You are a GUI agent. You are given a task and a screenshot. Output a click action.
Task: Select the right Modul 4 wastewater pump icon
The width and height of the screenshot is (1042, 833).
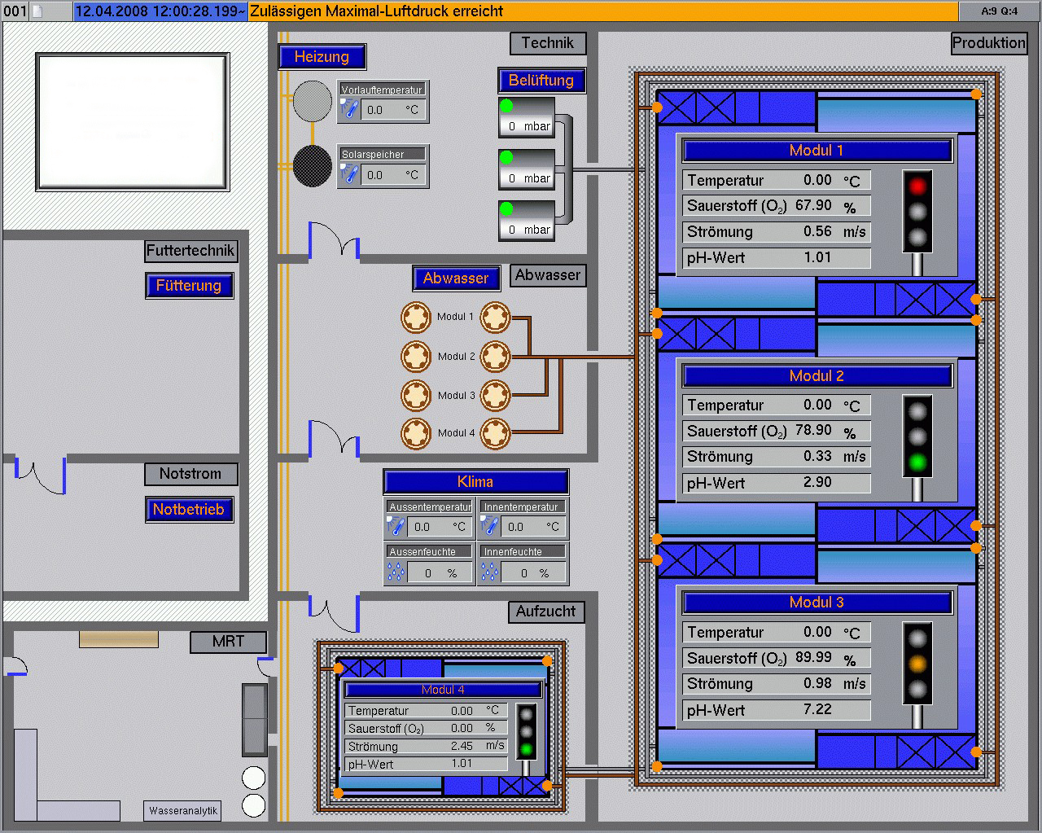click(495, 433)
